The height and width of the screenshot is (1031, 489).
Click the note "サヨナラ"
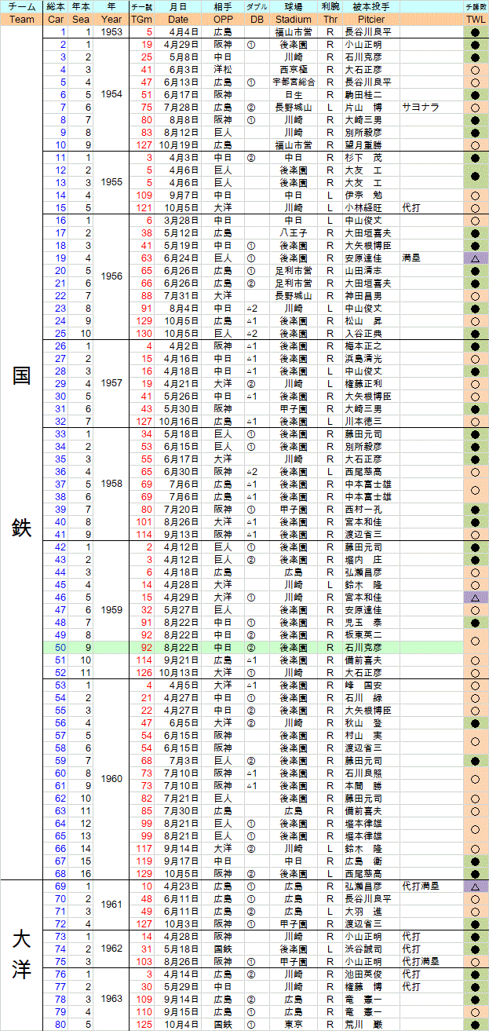pyautogui.click(x=421, y=107)
